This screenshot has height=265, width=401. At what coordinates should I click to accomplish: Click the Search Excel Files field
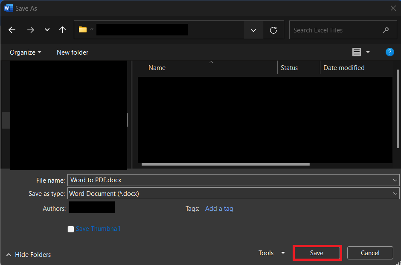point(343,30)
